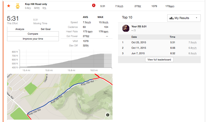Select the Oct 11, 2015 effort row
This screenshot has width=207, height=122.
tap(159, 48)
